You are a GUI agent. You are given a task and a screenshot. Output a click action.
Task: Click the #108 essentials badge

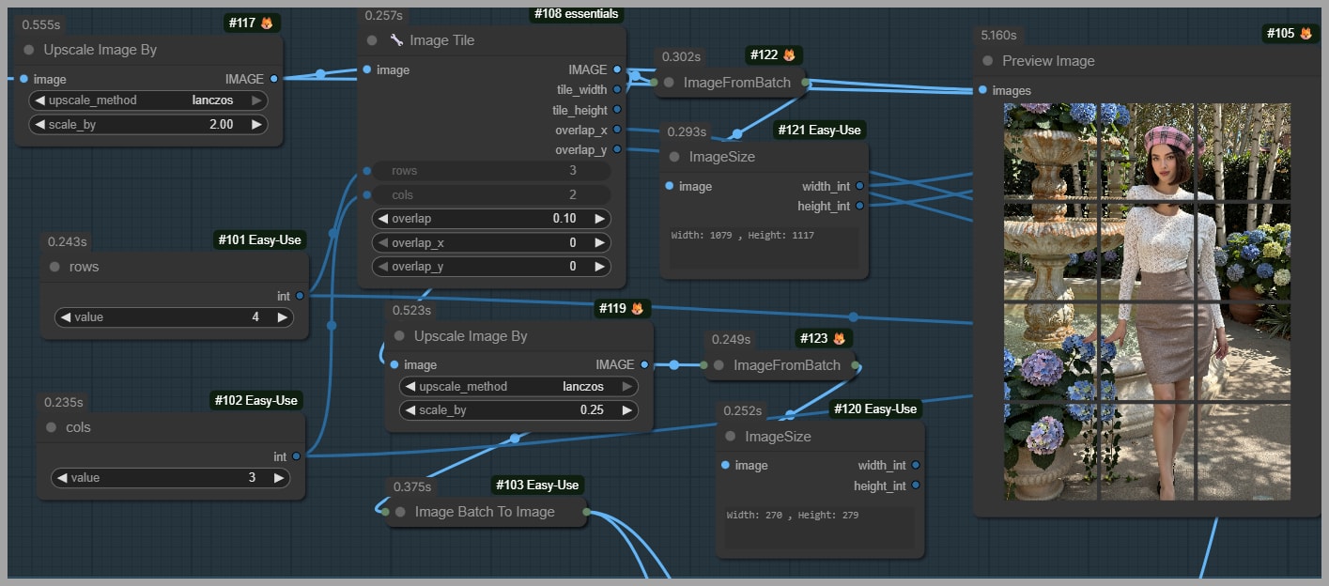coord(576,14)
